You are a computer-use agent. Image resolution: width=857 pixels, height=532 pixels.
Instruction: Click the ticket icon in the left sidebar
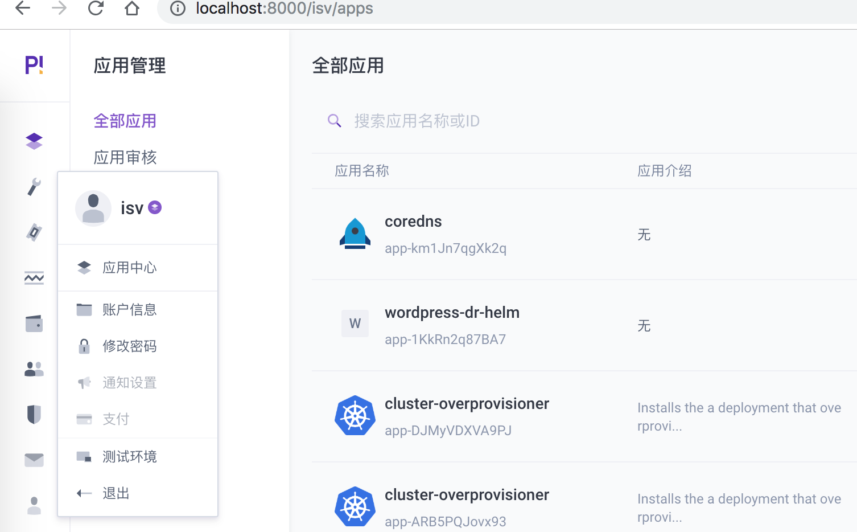point(34,232)
